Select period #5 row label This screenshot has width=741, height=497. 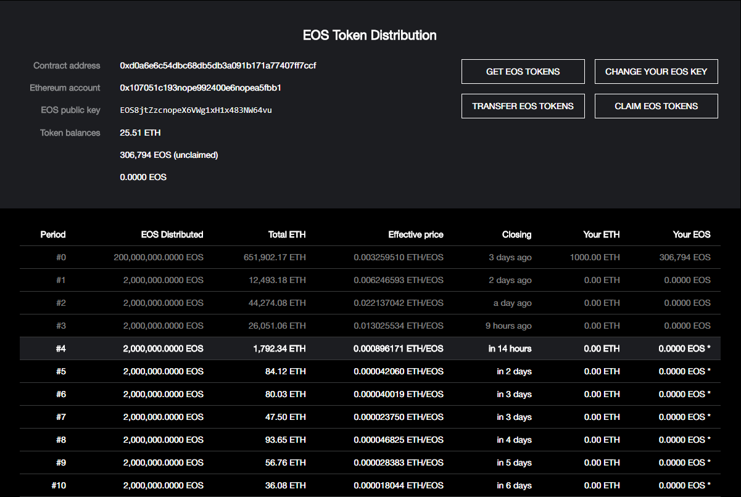click(x=60, y=371)
